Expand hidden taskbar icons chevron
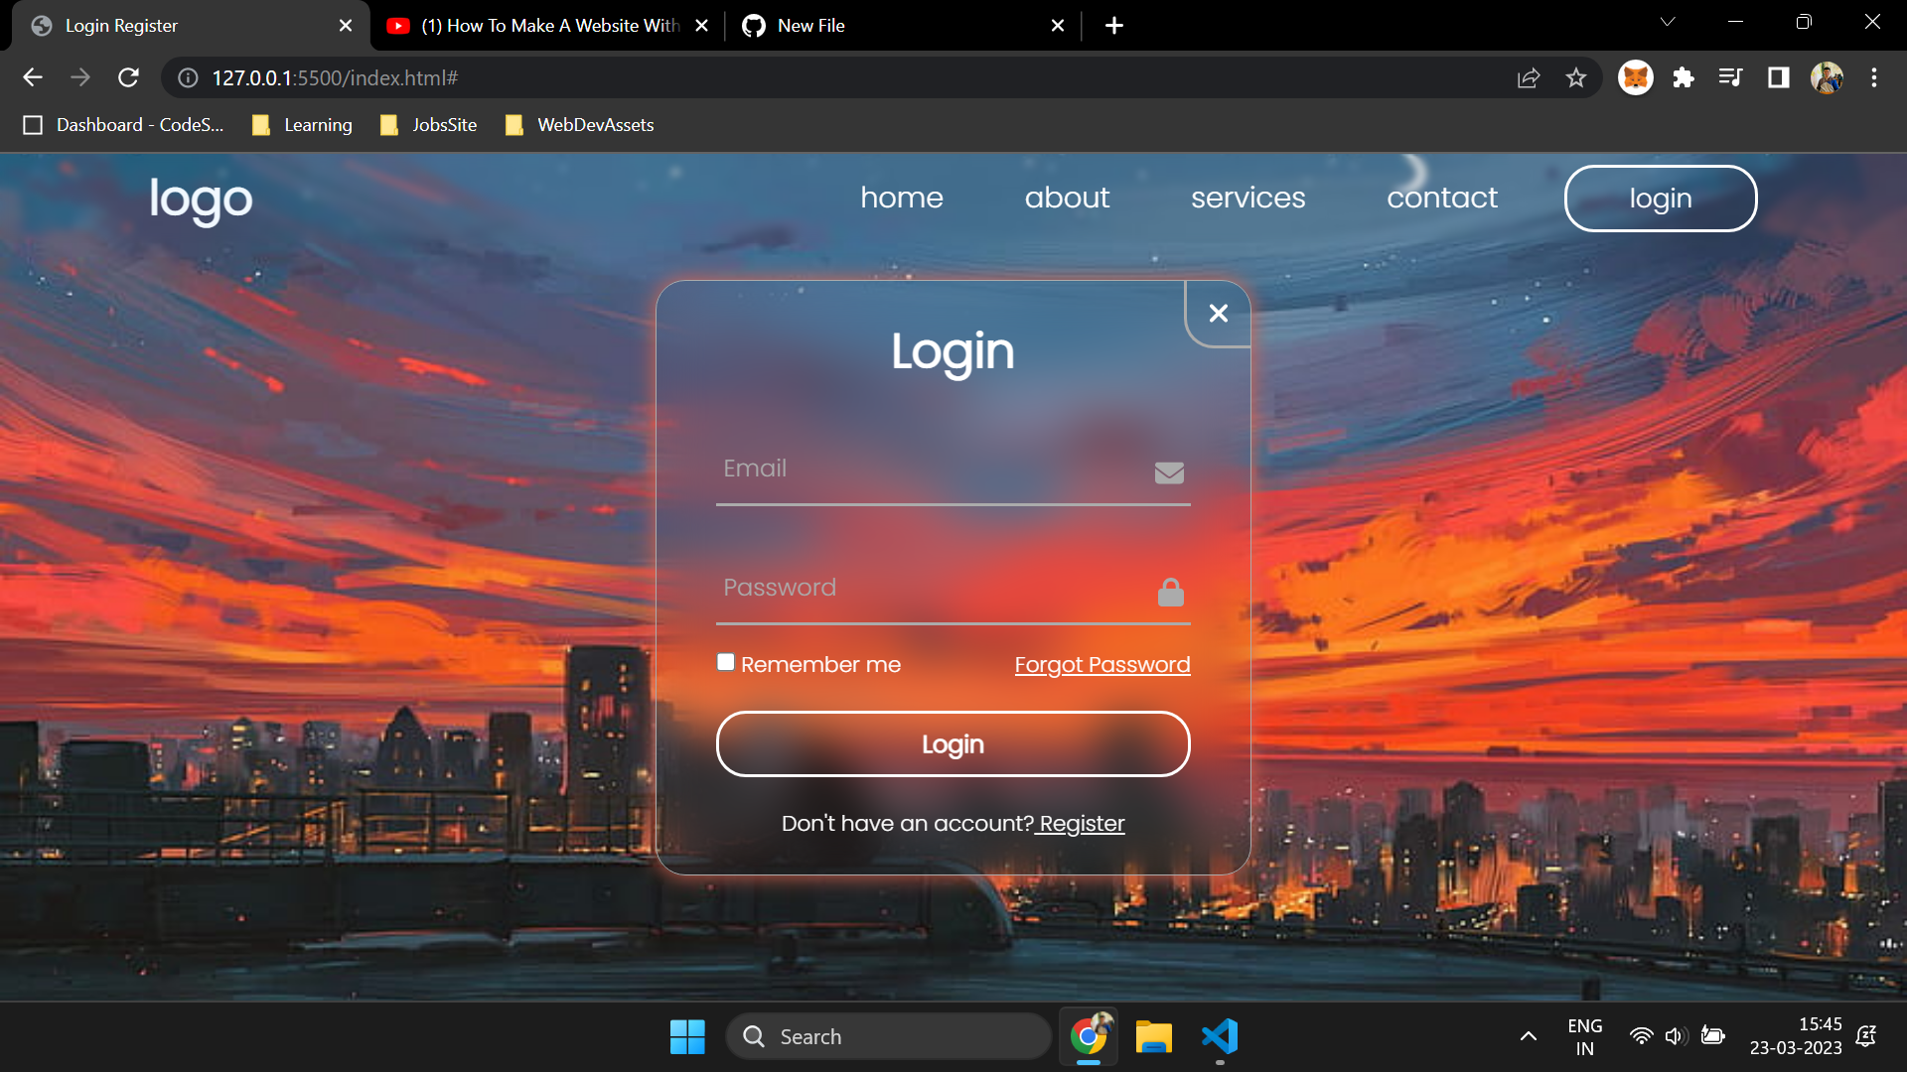 [x=1530, y=1036]
